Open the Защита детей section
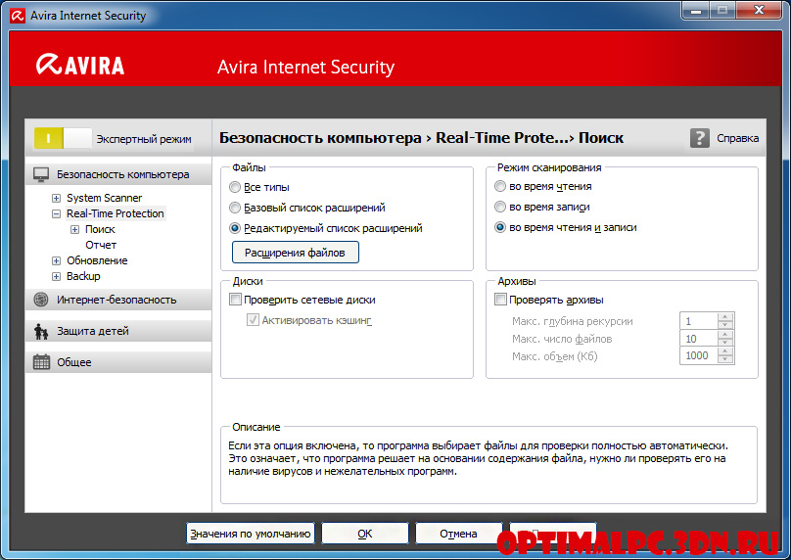Viewport: 791px width, 560px height. 118,331
